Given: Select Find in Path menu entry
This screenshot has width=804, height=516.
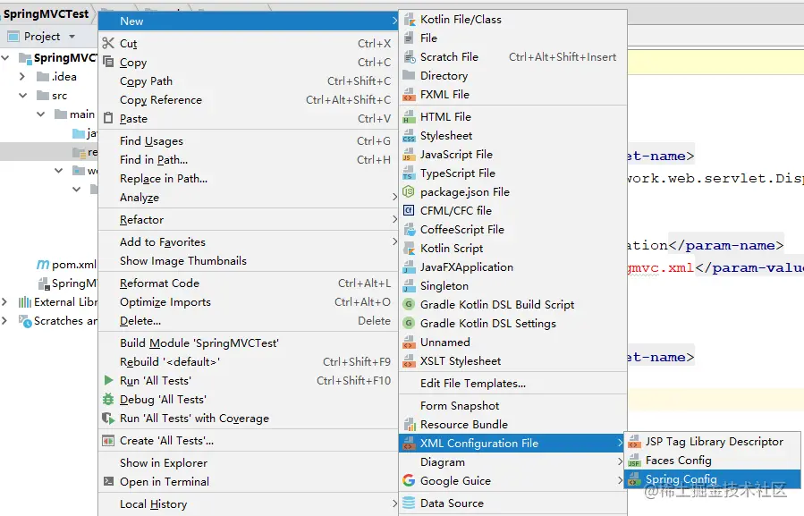Looking at the screenshot, I should click(248, 160).
